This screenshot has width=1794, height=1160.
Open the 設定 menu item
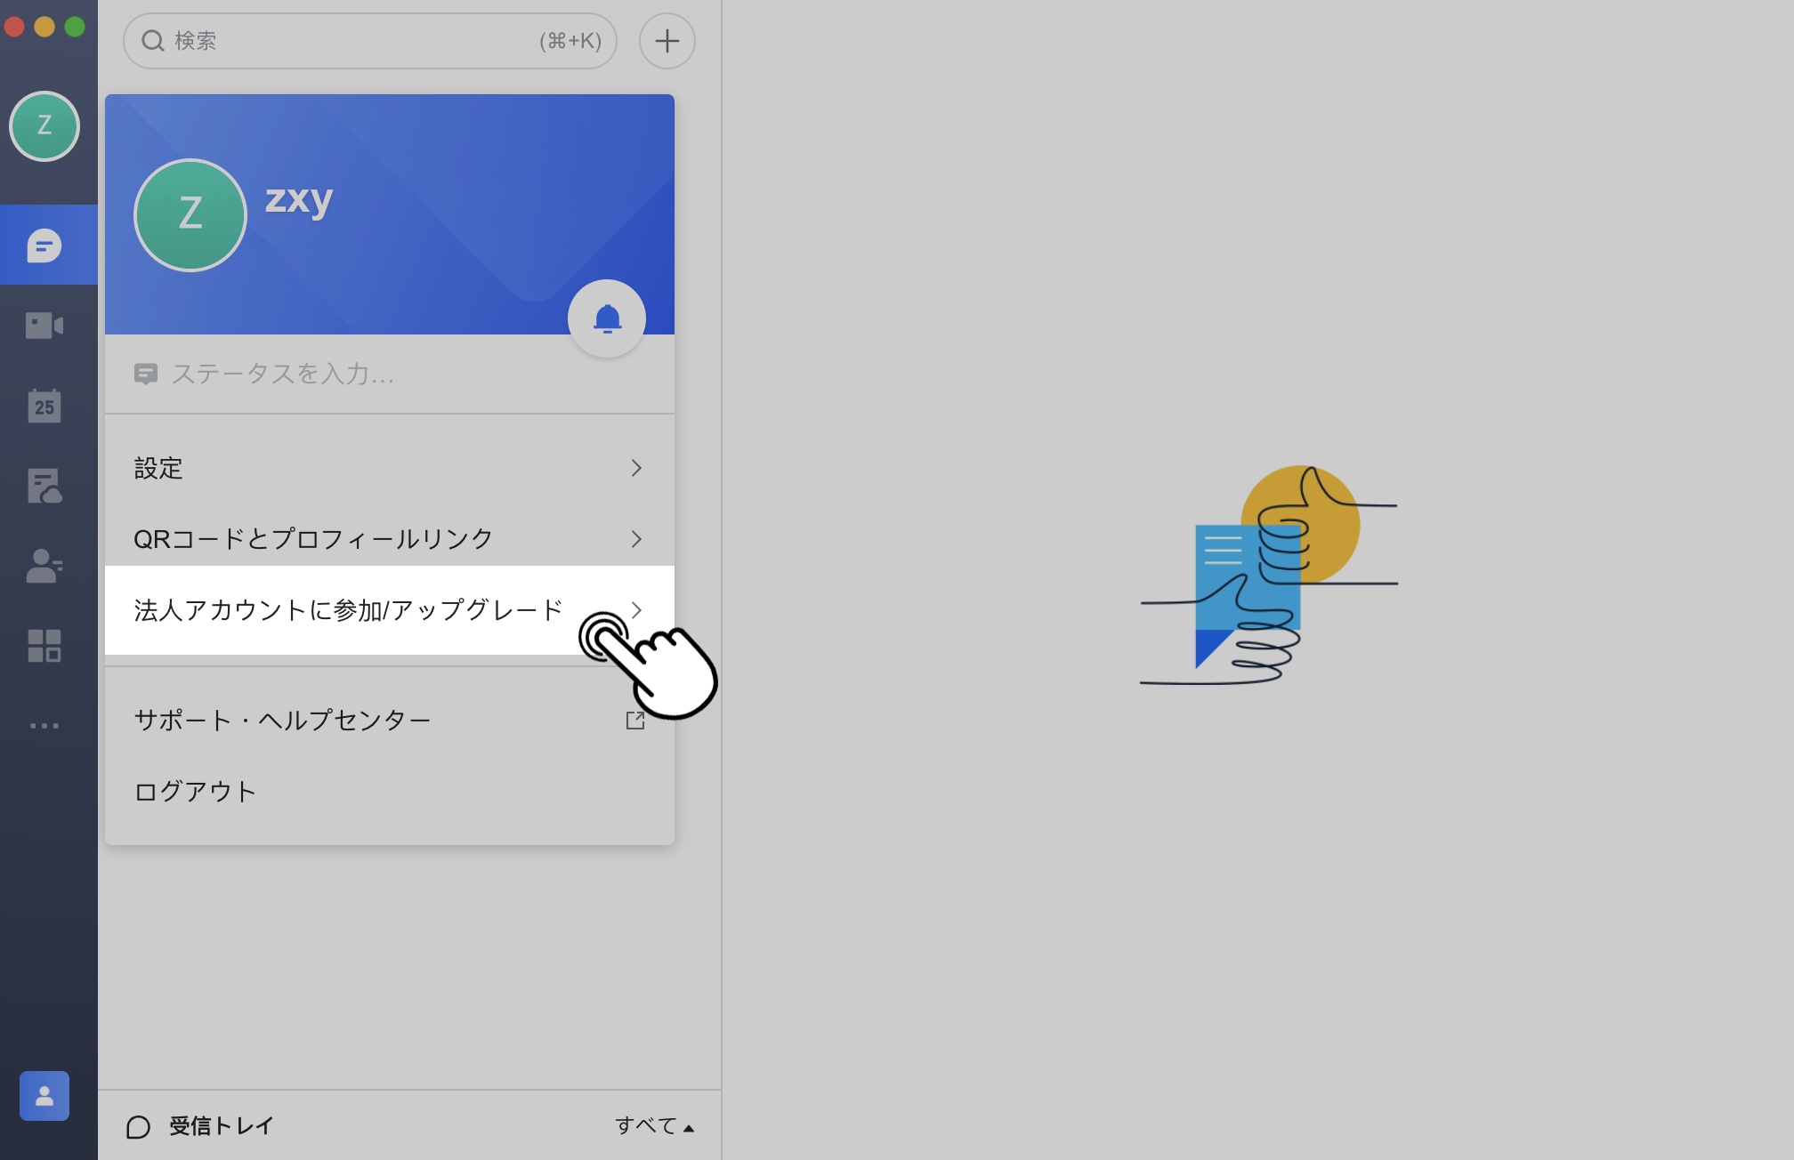(x=390, y=468)
